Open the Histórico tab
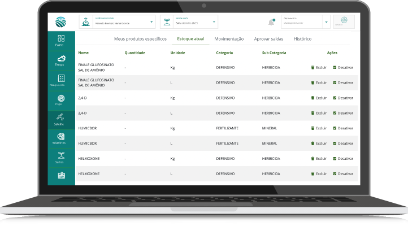This screenshot has height=226, width=408. pyautogui.click(x=303, y=39)
